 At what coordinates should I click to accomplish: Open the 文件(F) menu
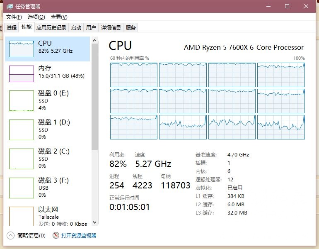14,17
